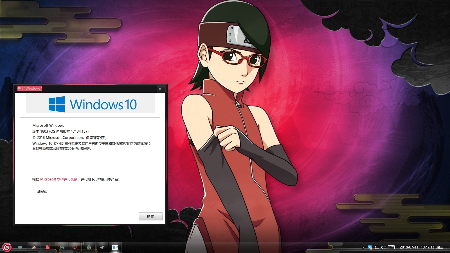Screen dimensions: 450x253
Task: Open the network status tray icon
Action: 377,247
